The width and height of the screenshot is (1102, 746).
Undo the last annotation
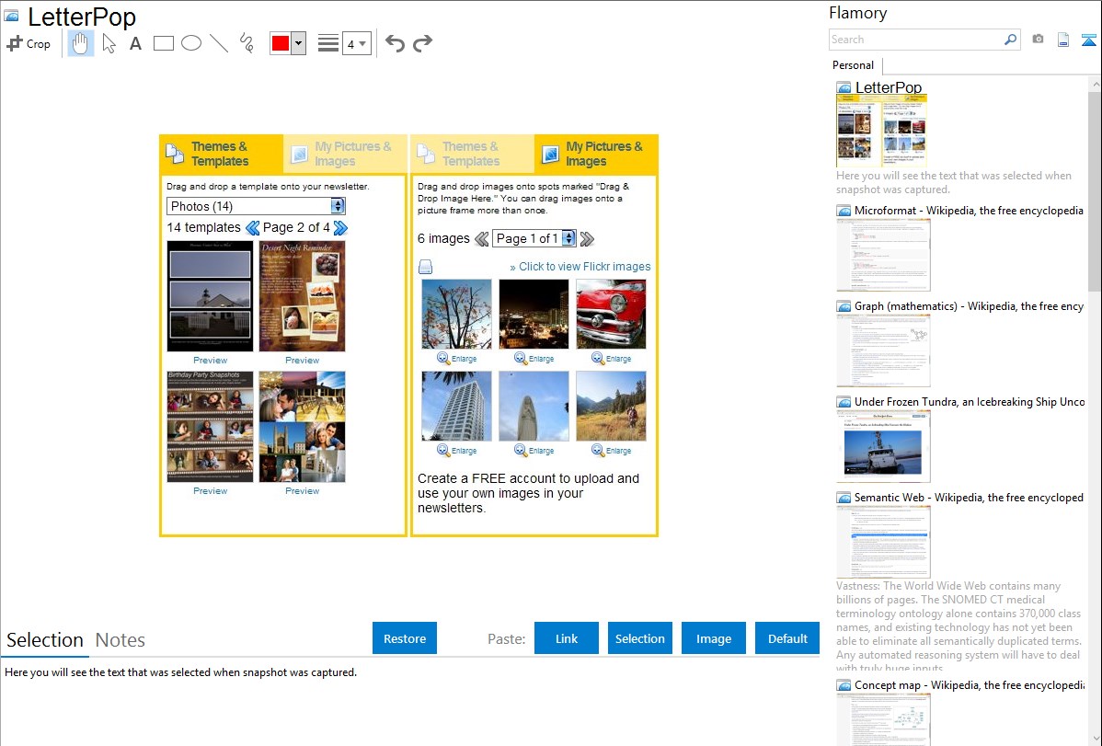click(395, 43)
